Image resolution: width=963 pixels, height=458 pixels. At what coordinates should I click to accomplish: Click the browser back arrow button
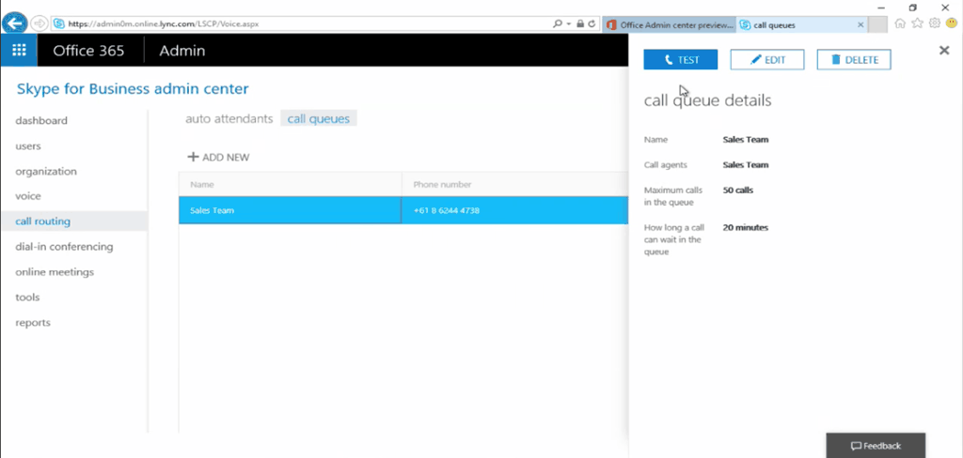pyautogui.click(x=14, y=23)
